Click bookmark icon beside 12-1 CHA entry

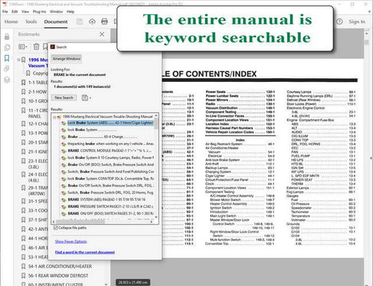[23, 124]
